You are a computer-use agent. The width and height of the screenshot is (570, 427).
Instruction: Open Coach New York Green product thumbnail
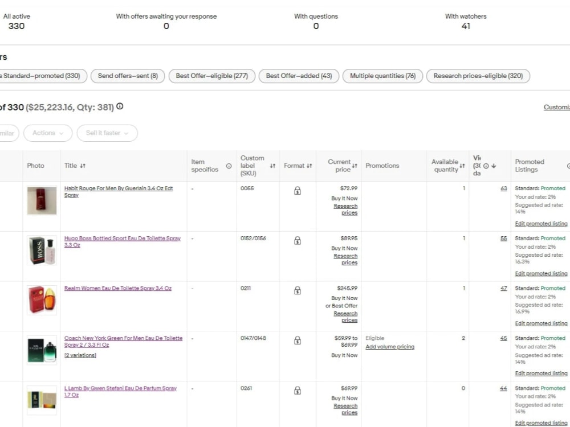click(x=42, y=350)
